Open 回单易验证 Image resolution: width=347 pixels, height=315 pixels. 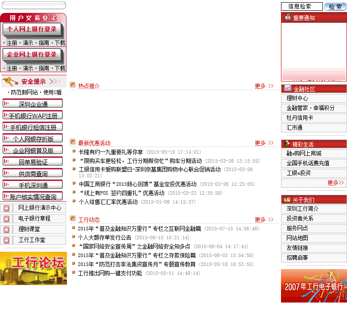click(x=33, y=161)
